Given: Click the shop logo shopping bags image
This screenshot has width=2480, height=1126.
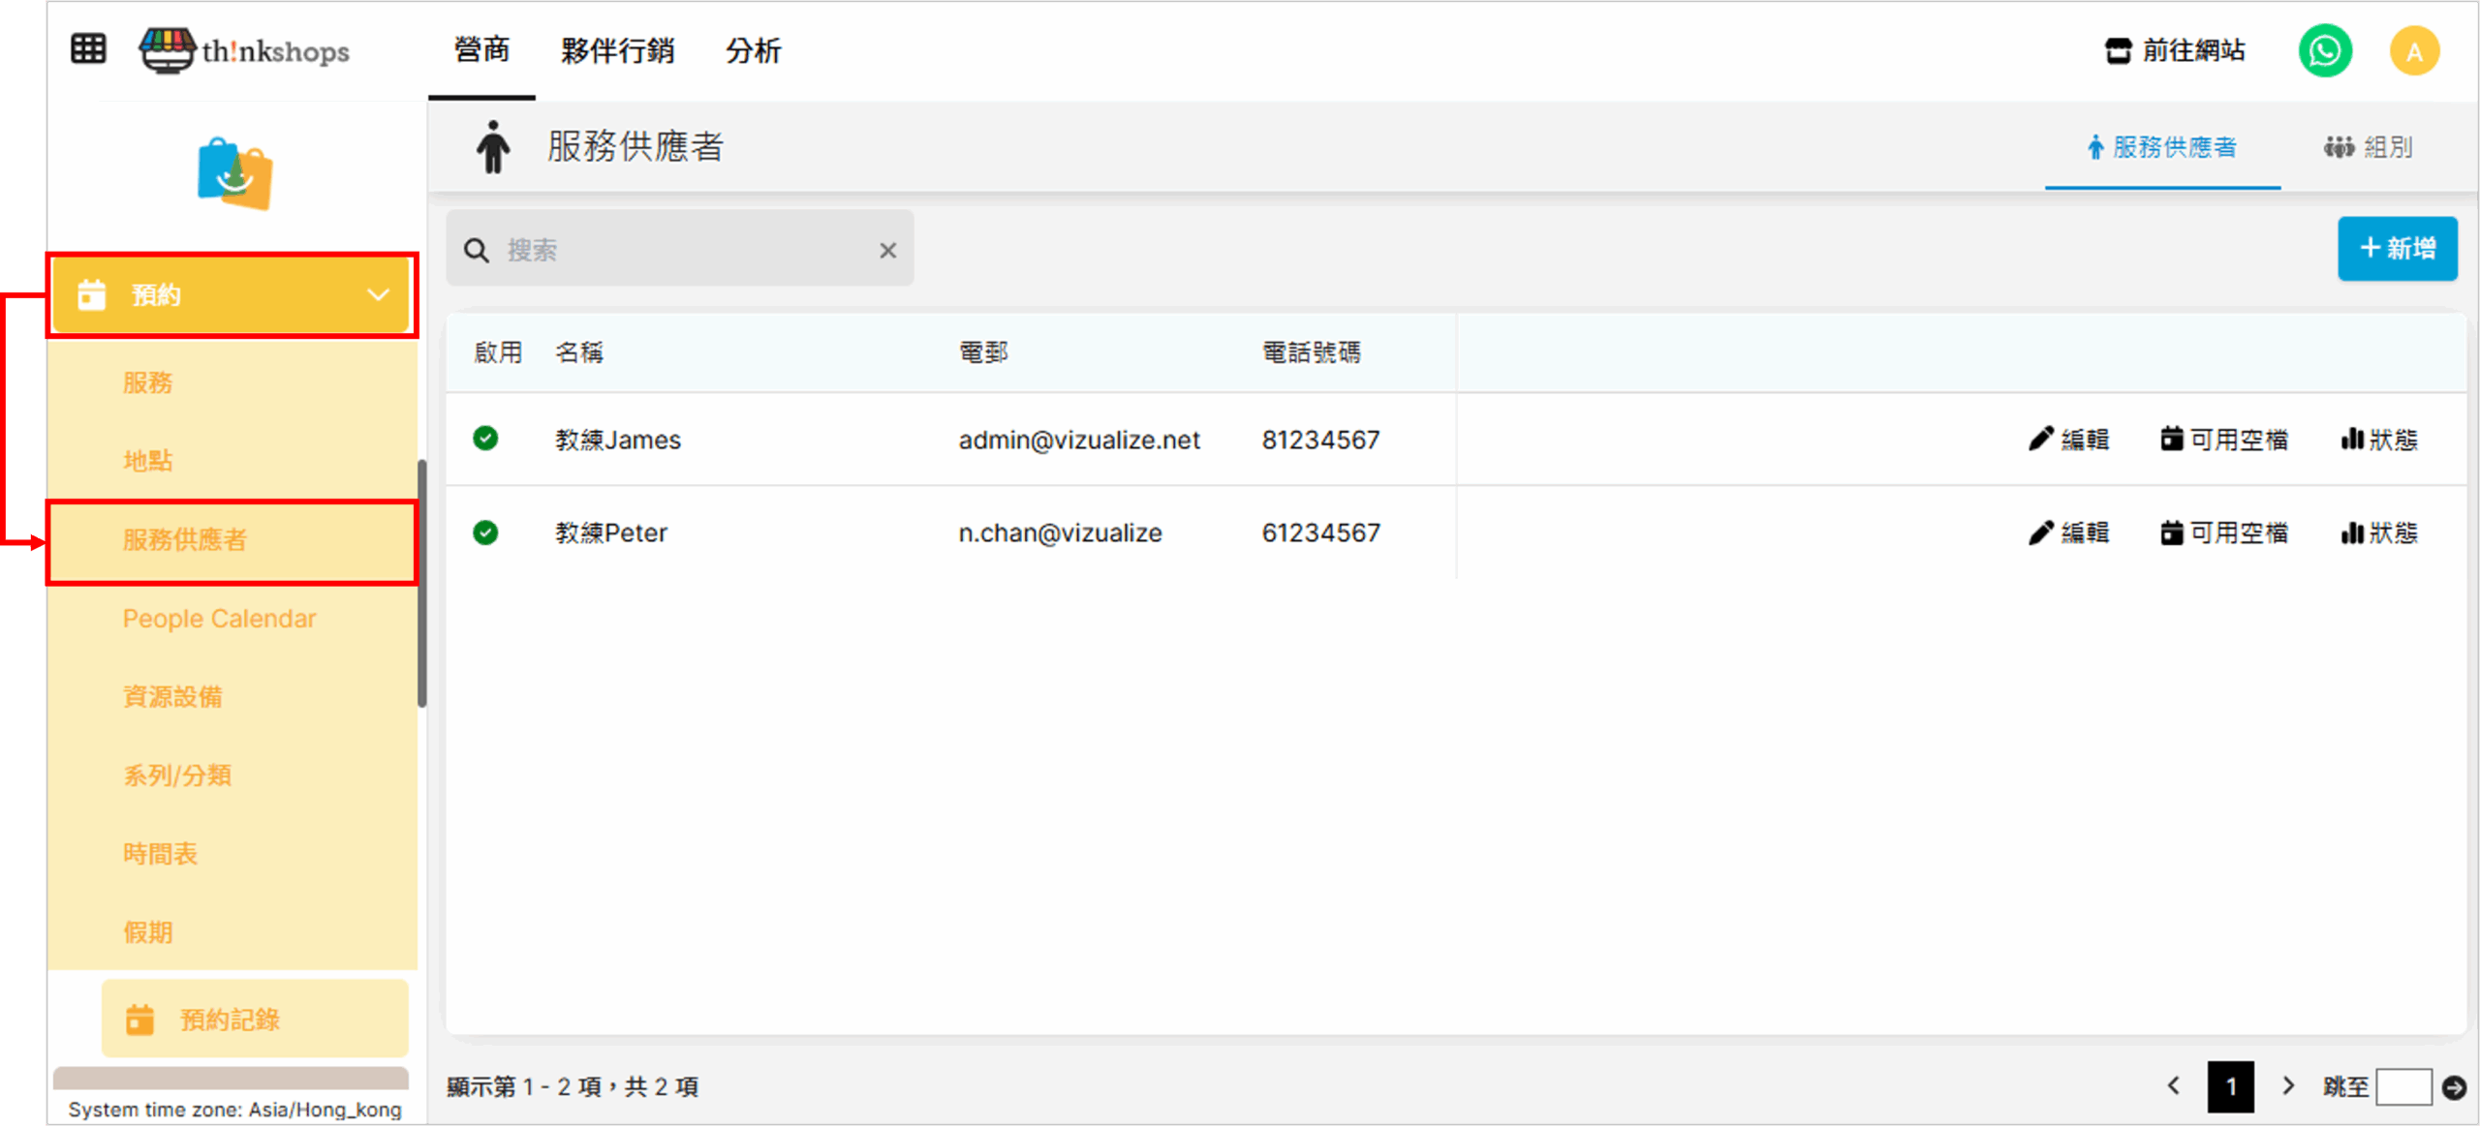Looking at the screenshot, I should (x=234, y=174).
